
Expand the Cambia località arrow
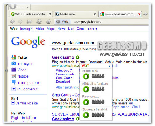pos(13,103)
